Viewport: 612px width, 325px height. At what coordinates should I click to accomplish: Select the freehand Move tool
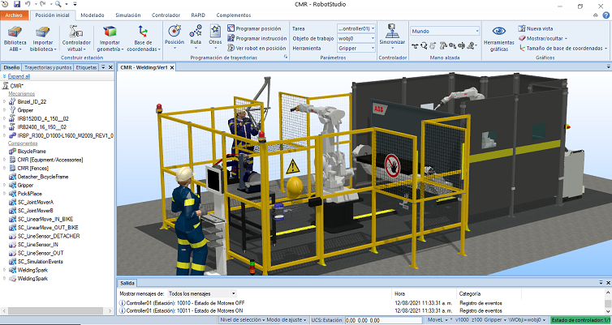415,45
